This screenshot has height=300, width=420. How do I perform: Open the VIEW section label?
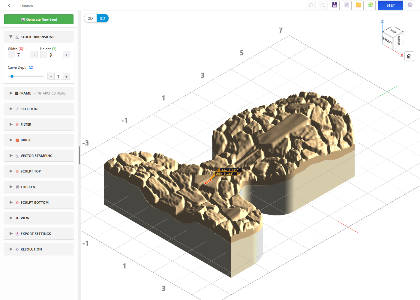click(x=25, y=218)
